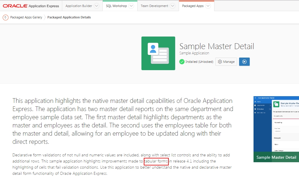Screen dimensions: 299x178
Task: Click Packaged Application Details breadcrumb
Action: click(x=69, y=17)
